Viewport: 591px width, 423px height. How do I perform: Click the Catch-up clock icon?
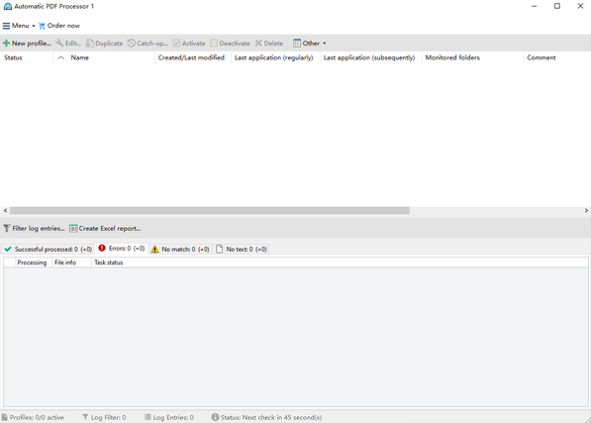coord(131,44)
